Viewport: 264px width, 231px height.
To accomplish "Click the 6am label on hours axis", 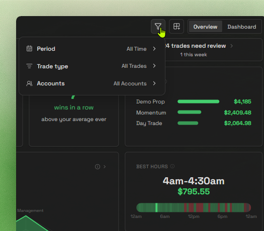I will point(164,216).
